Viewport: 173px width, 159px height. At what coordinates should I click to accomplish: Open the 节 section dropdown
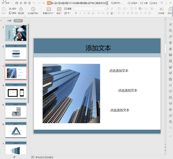point(67,13)
